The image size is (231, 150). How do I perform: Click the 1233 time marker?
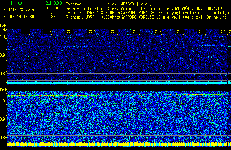point(69,31)
